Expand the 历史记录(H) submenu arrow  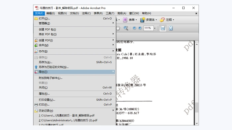(x=113, y=110)
